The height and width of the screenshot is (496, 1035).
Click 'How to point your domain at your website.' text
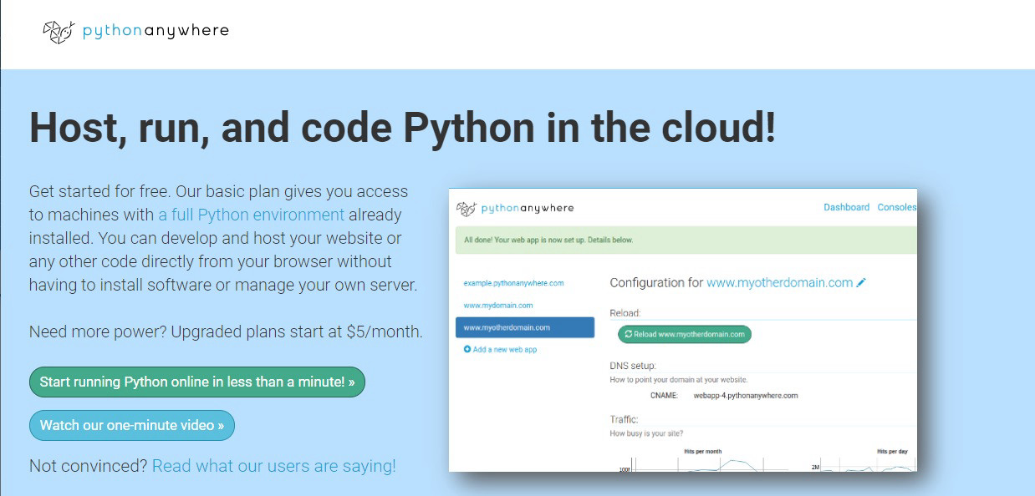click(x=679, y=380)
